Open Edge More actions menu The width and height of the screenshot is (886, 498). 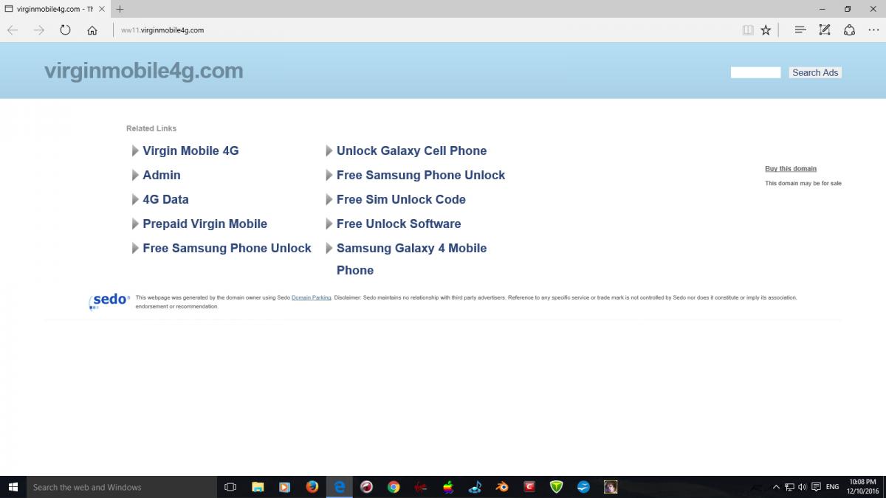click(x=873, y=30)
